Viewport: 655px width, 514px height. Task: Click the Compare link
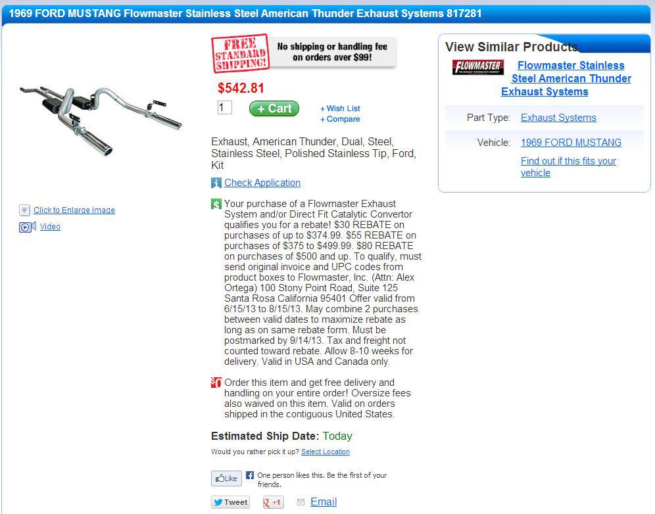(340, 120)
